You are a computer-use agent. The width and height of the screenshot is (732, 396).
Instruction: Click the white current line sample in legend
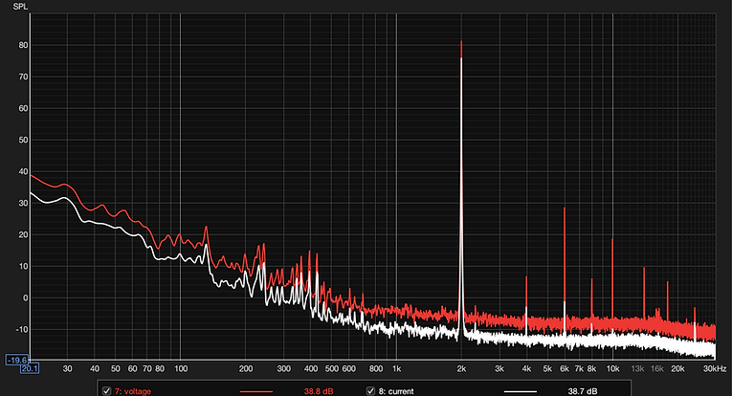coord(521,391)
